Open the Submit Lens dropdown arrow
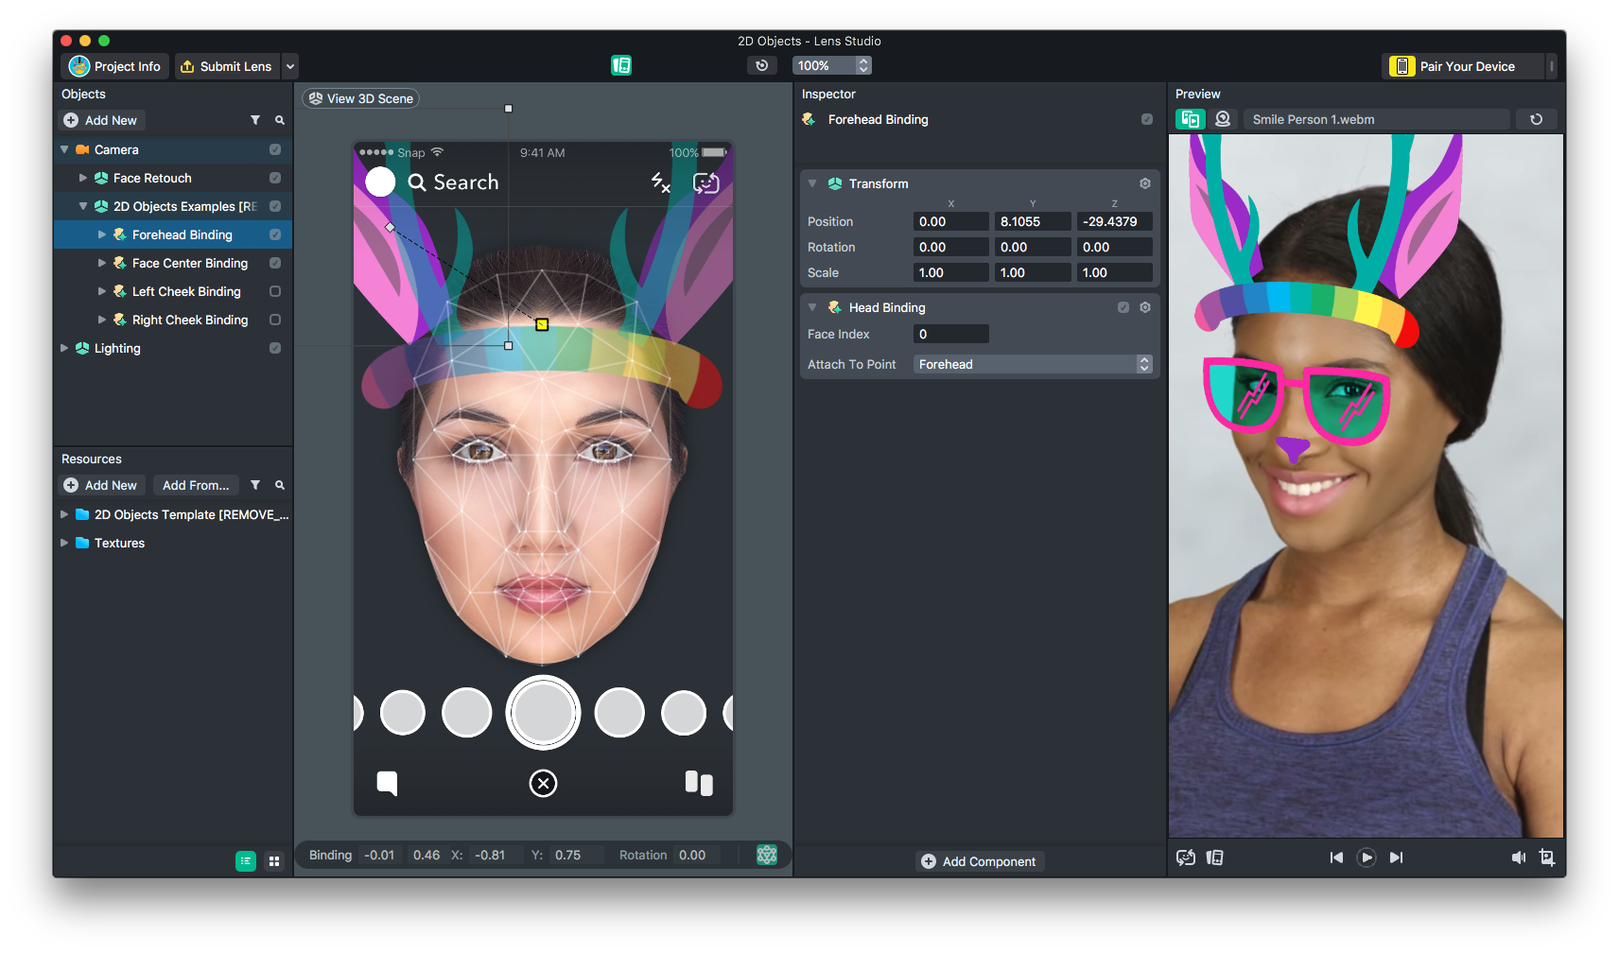Image resolution: width=1619 pixels, height=953 pixels. pyautogui.click(x=290, y=66)
